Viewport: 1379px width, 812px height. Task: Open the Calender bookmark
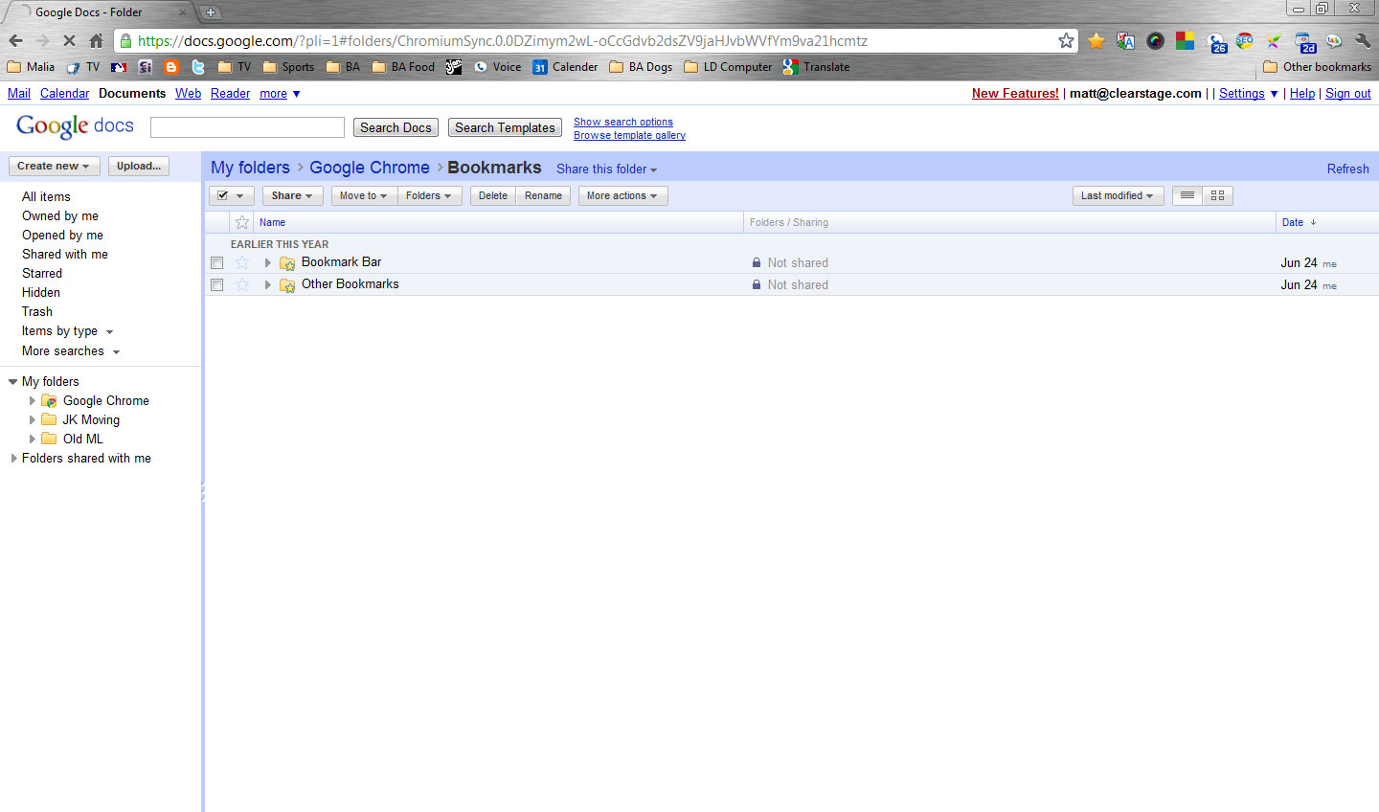(x=565, y=67)
